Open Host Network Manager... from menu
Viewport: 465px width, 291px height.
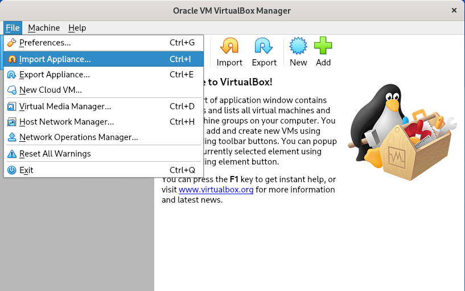pyautogui.click(x=104, y=122)
